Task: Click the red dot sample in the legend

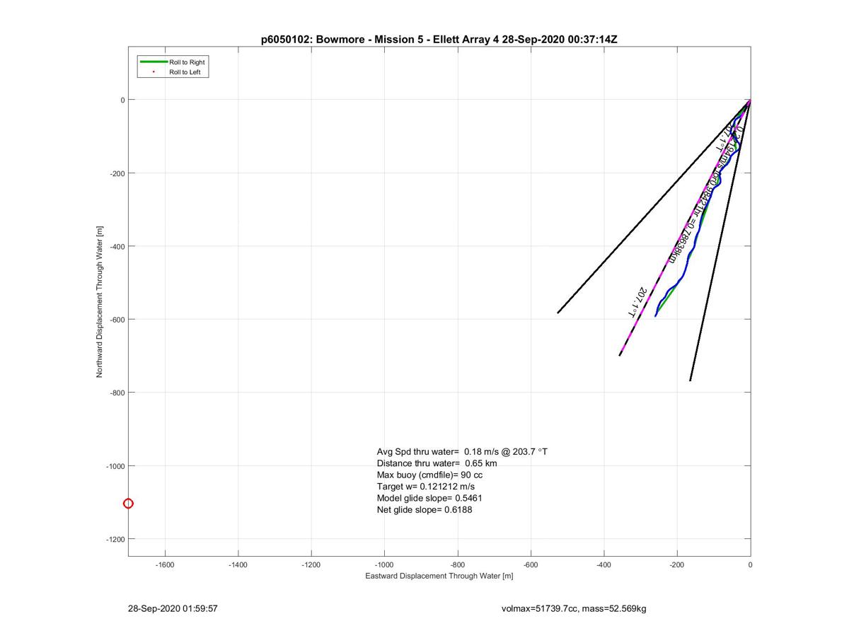Action: pyautogui.click(x=154, y=72)
